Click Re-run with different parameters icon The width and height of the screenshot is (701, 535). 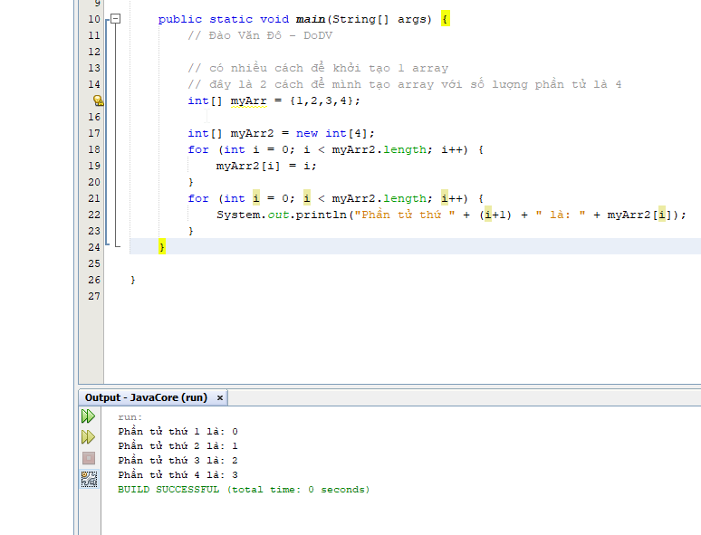coord(88,437)
